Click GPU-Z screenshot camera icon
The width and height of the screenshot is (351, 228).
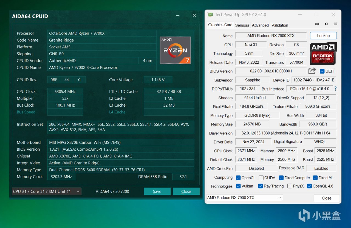coord(317,24)
